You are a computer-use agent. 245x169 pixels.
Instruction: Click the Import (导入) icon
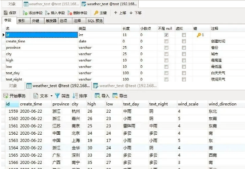tap(97, 96)
